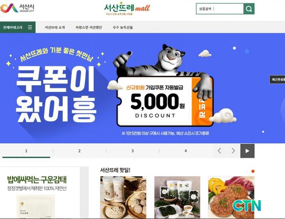285x219 pixels.
Task: Play the banner slideshow
Action: point(247,151)
